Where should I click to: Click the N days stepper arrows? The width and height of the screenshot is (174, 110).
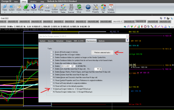coord(101,69)
